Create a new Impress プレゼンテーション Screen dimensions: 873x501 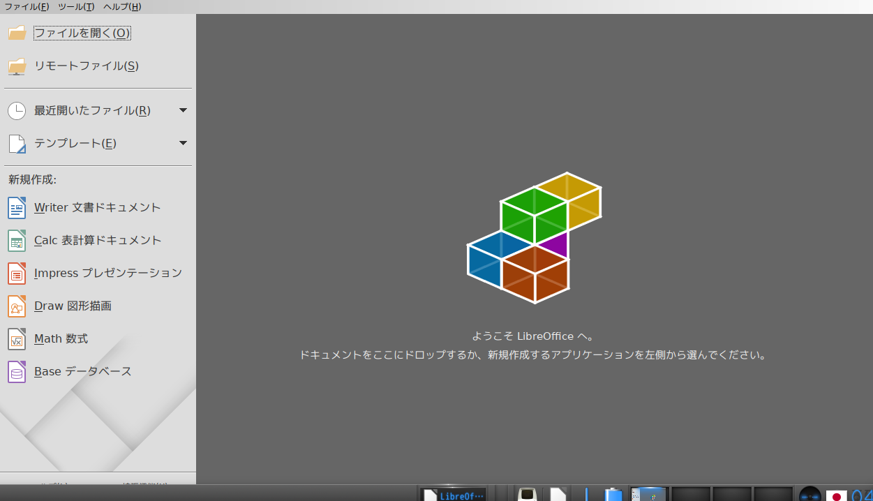(x=97, y=273)
